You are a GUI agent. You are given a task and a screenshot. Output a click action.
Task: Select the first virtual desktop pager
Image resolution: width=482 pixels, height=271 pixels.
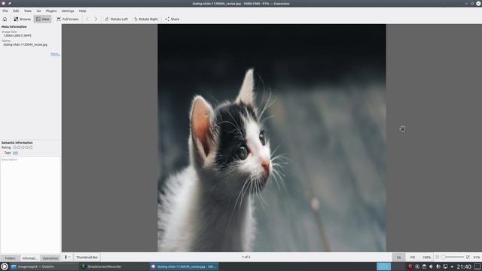(x=383, y=266)
